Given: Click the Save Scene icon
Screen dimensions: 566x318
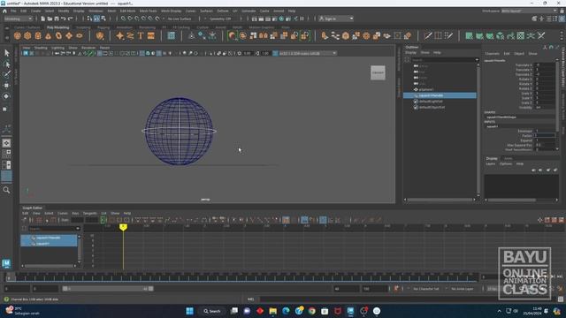Looking at the screenshot, I should click(57, 19).
